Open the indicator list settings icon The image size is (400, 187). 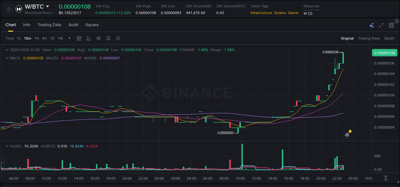(x=108, y=38)
